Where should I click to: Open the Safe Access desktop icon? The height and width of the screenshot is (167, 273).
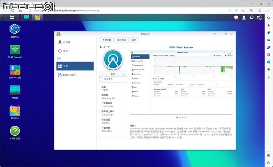click(x=15, y=72)
